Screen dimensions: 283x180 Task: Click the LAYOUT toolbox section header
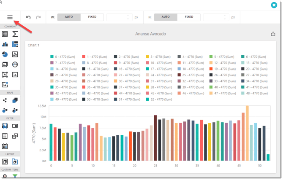(x=10, y=154)
